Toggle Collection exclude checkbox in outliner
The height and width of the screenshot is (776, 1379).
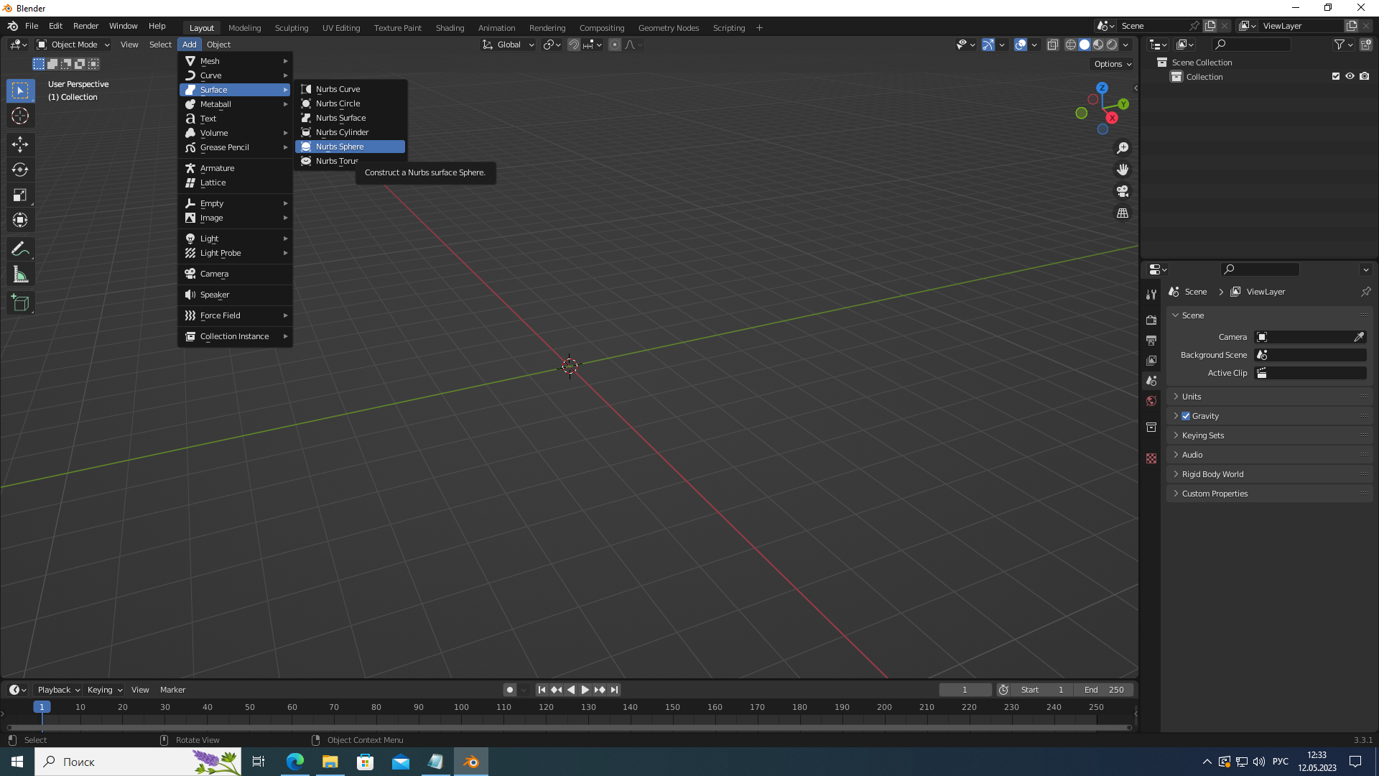click(x=1336, y=76)
